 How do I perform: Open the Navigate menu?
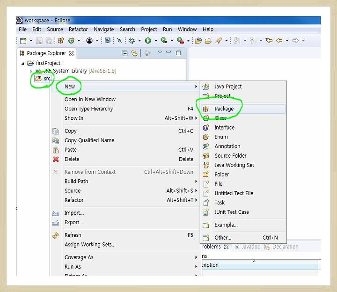(103, 29)
